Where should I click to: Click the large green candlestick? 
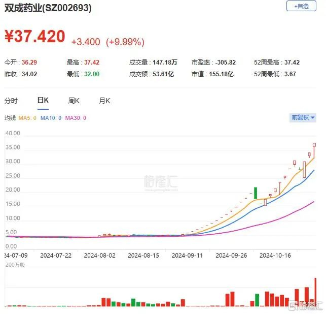(256, 193)
